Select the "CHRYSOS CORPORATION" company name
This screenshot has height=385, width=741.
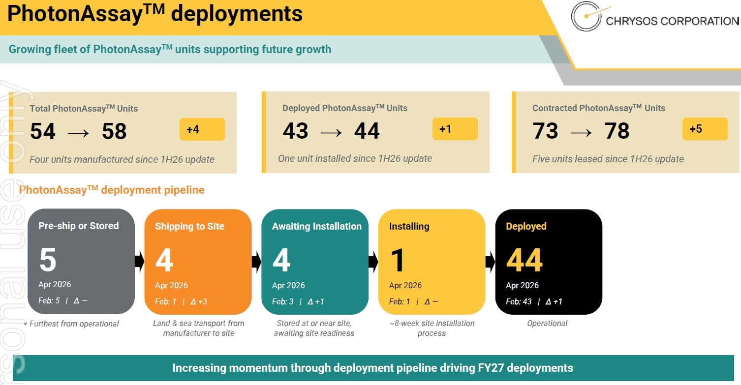pos(673,21)
